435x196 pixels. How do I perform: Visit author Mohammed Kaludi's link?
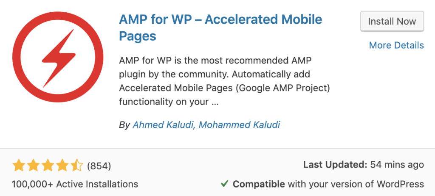(x=240, y=125)
